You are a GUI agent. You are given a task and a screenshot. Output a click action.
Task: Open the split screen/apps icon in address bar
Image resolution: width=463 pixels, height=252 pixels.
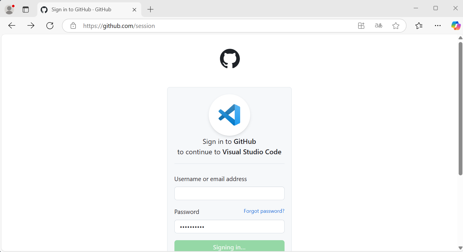coord(361,26)
